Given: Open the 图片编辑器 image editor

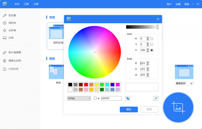Looking at the screenshot, I should pos(12,53).
